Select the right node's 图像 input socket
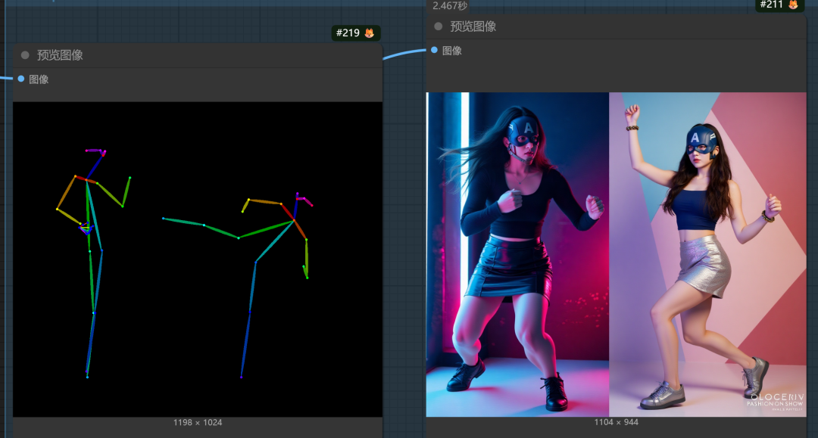The height and width of the screenshot is (438, 818). pyautogui.click(x=434, y=51)
